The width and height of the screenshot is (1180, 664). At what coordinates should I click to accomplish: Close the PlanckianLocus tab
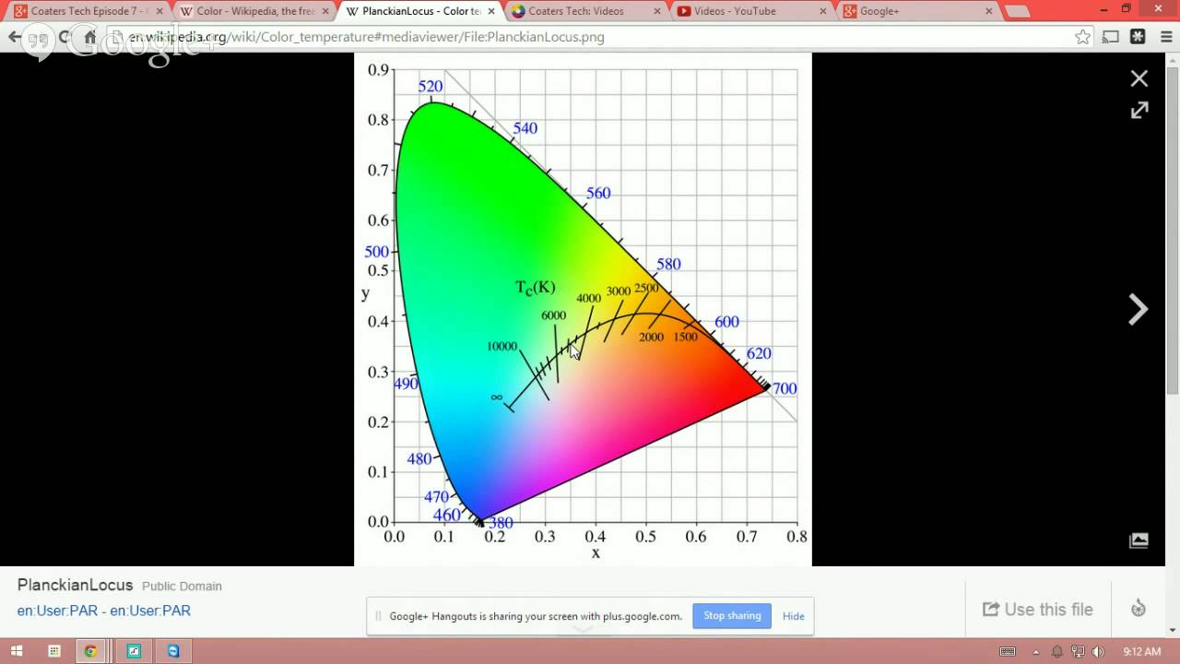(490, 11)
